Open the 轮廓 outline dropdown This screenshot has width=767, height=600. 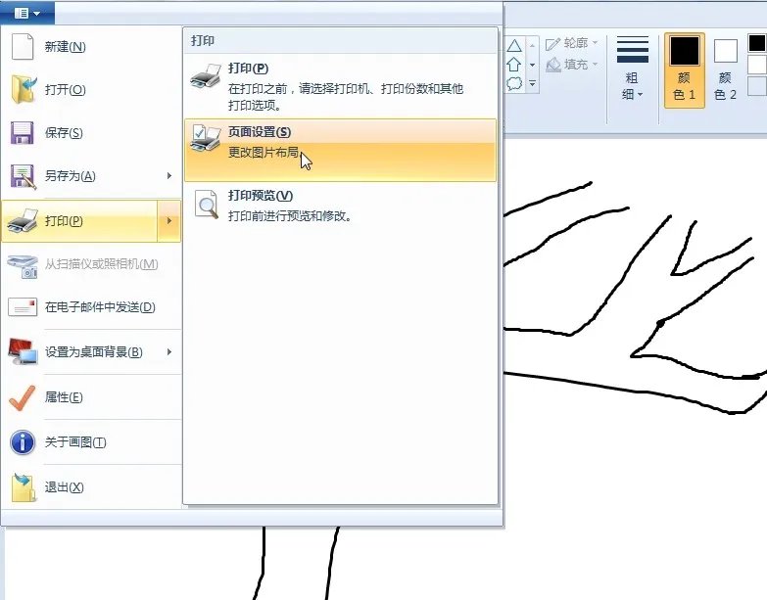click(572, 43)
